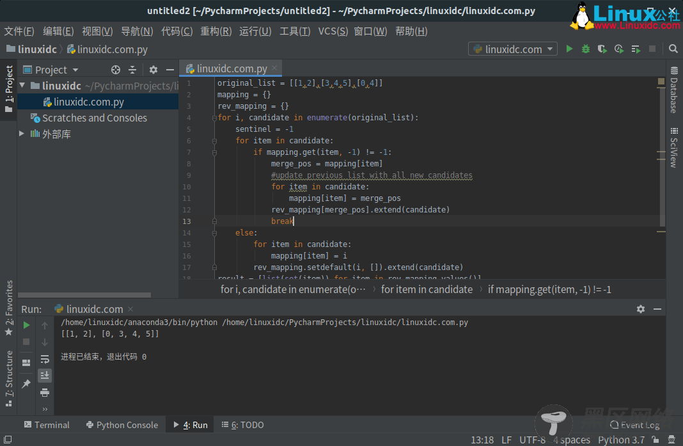Select Scratches and Consoles node

pos(89,118)
